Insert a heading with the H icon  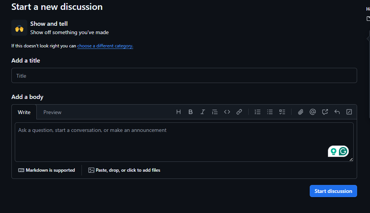click(x=179, y=112)
